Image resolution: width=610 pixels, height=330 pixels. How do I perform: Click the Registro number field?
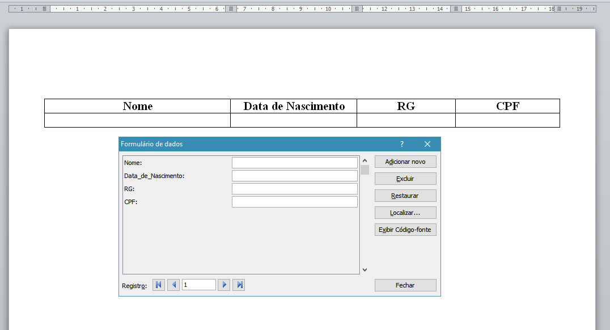pyautogui.click(x=199, y=285)
